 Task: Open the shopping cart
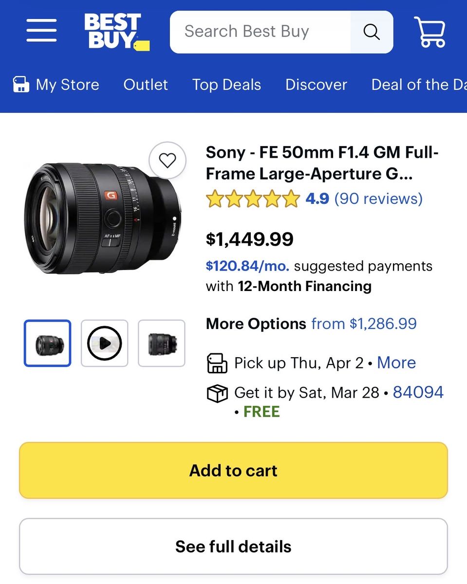(x=429, y=32)
